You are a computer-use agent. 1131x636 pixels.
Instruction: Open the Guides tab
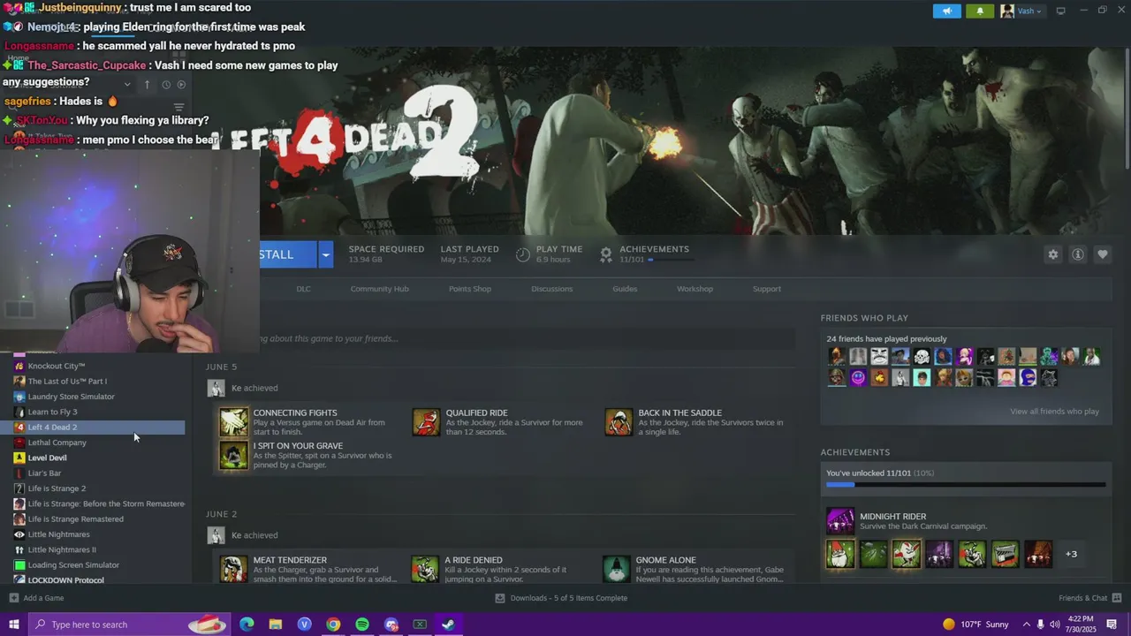point(625,289)
